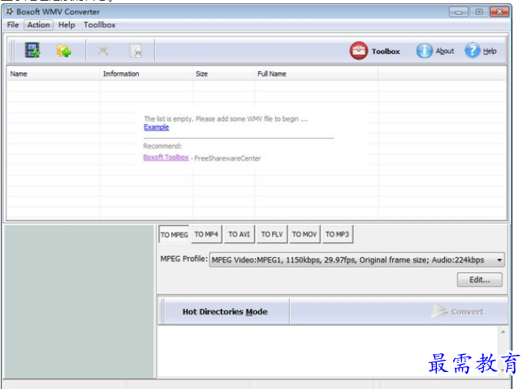Maximize the Boxoft WMV Converter window
This screenshot has height=389, width=527.
click(479, 12)
